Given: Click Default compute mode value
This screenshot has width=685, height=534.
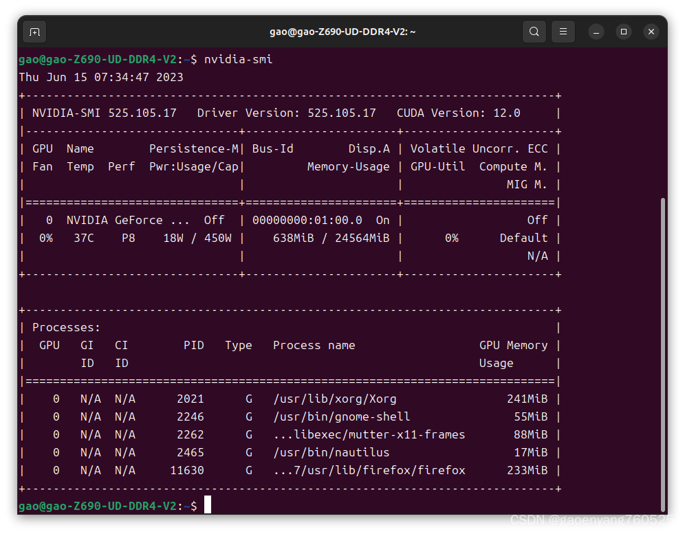Looking at the screenshot, I should [x=523, y=238].
